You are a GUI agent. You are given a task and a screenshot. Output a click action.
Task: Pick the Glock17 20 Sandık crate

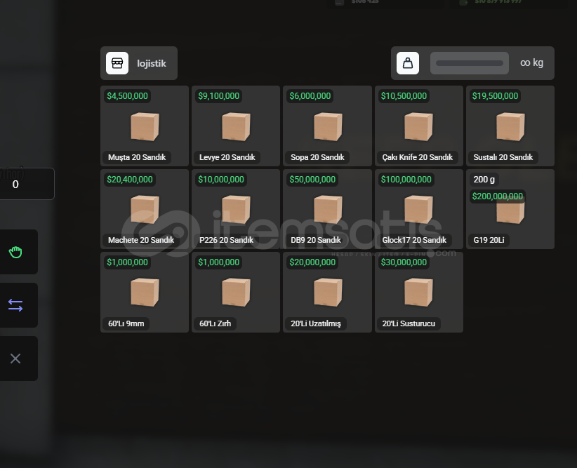pos(418,209)
